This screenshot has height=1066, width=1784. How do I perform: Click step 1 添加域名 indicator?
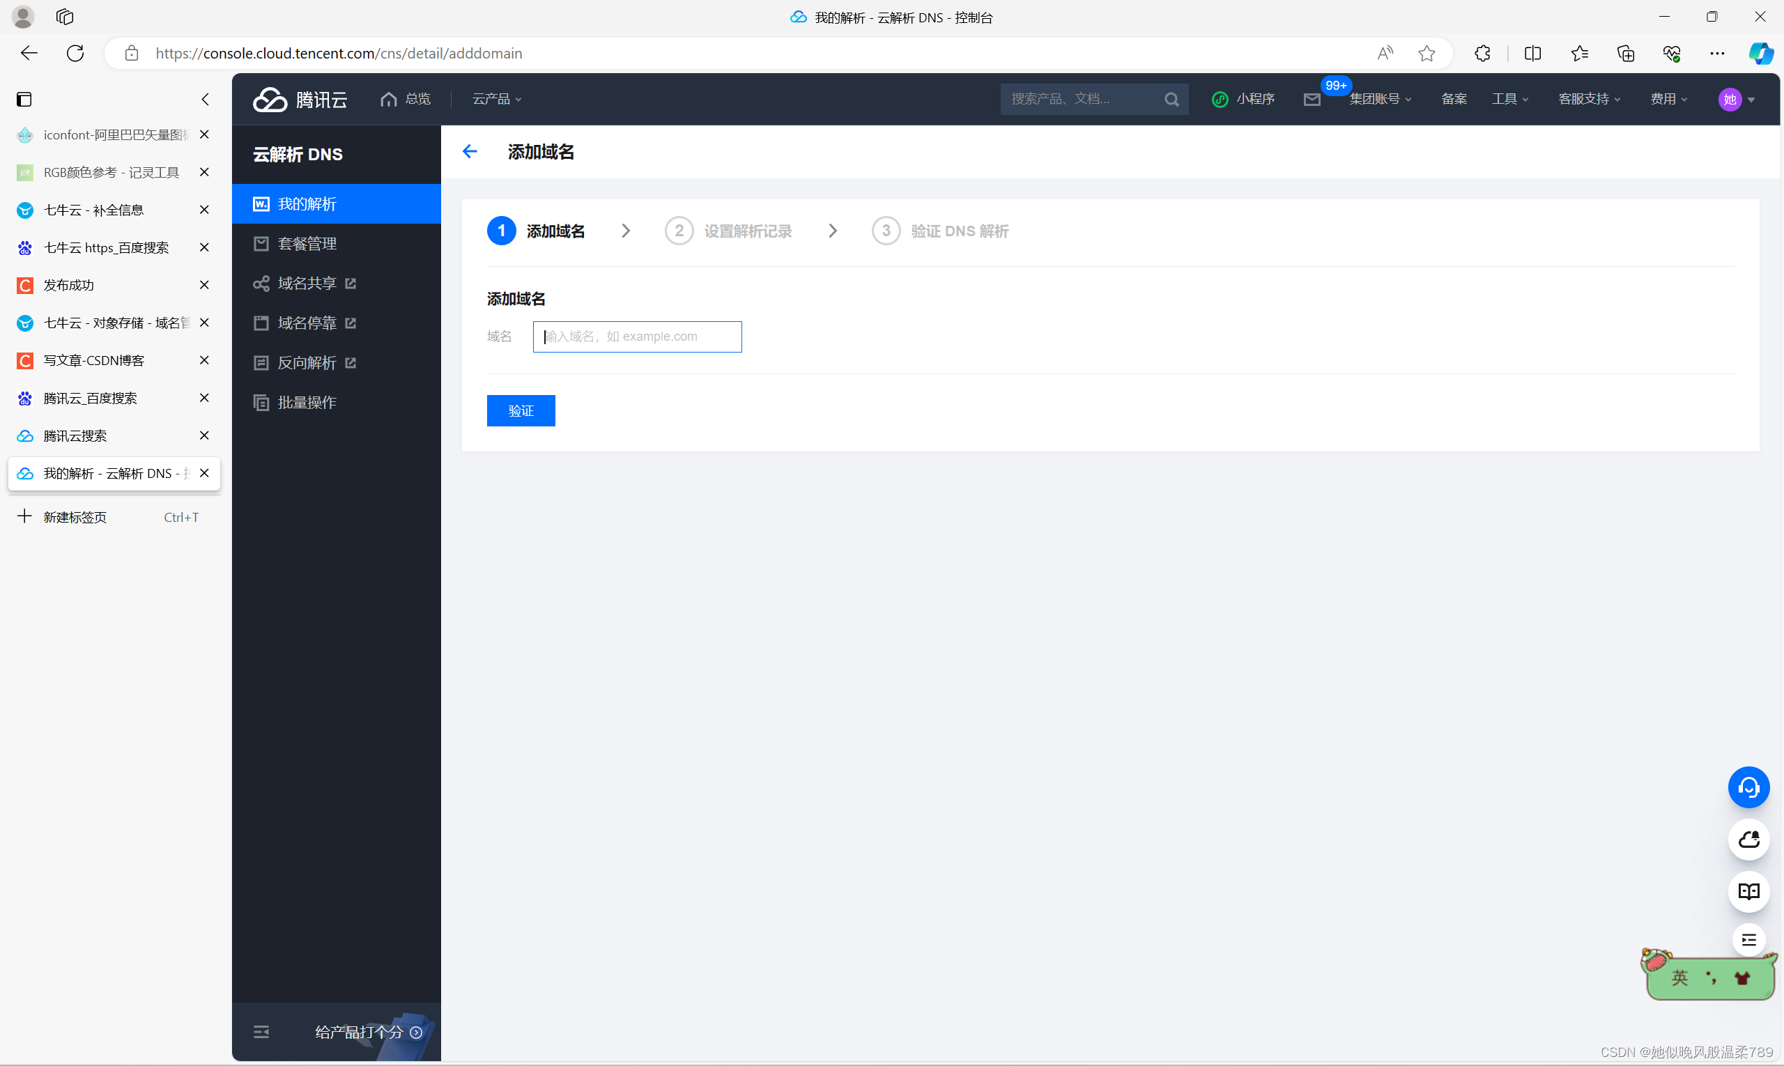[536, 231]
